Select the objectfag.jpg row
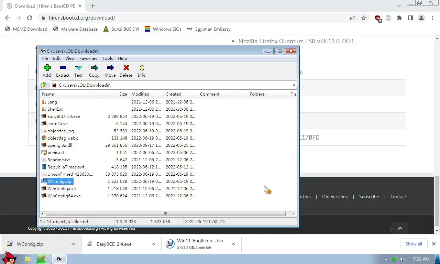The width and height of the screenshot is (440, 264). 168,131
